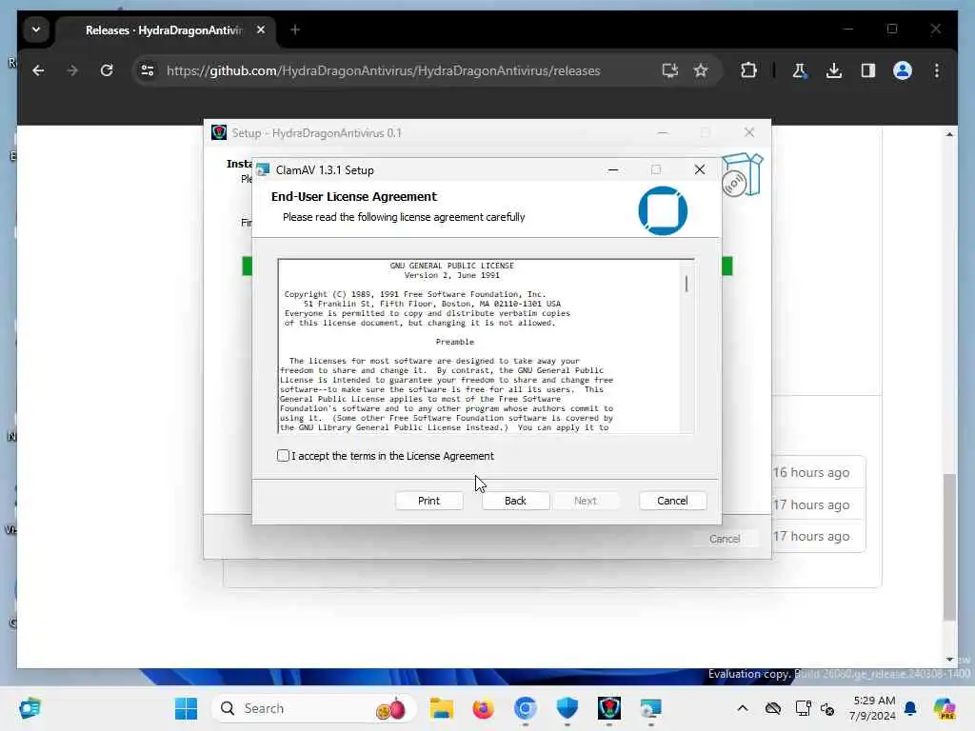Go Back in the ClamAV Setup wizard
This screenshot has height=731, width=975.
pos(515,501)
